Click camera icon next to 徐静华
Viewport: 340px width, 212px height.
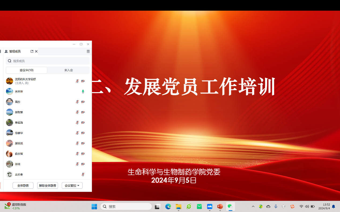(x=83, y=133)
